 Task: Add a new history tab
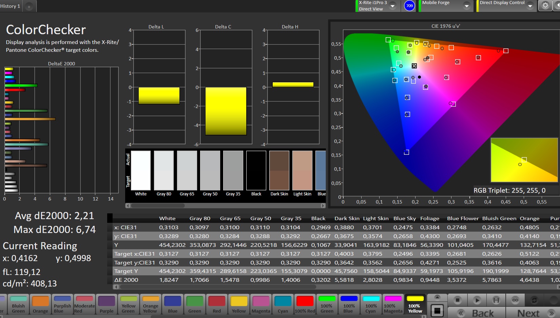point(29,6)
